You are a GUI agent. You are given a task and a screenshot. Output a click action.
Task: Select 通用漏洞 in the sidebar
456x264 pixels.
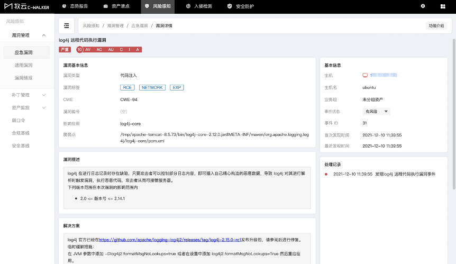coord(23,65)
